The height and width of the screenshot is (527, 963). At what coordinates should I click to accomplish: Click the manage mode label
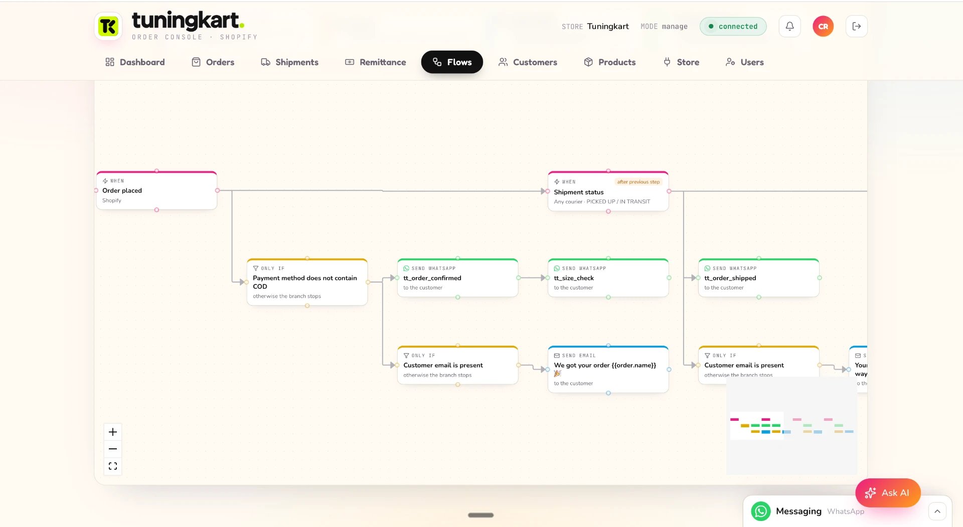point(674,27)
